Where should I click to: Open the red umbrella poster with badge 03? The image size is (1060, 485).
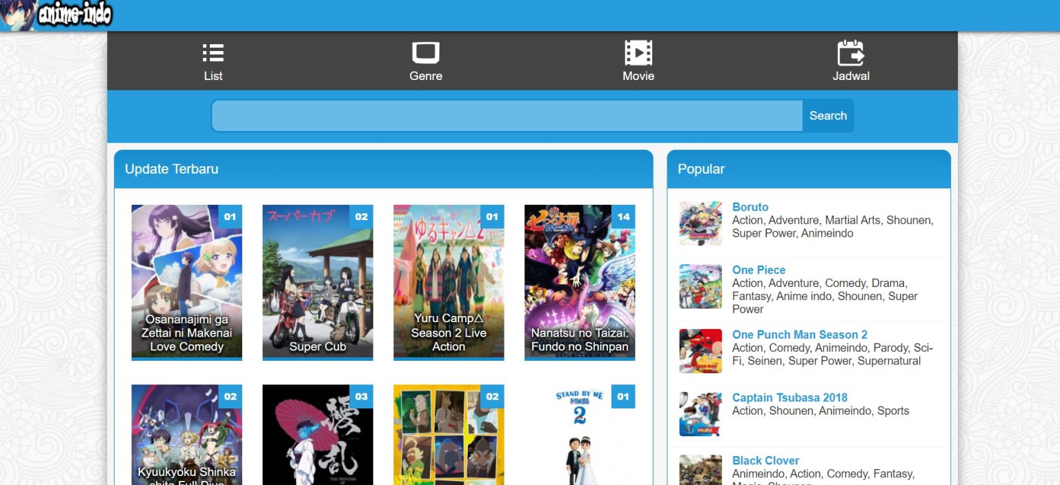coord(317,435)
